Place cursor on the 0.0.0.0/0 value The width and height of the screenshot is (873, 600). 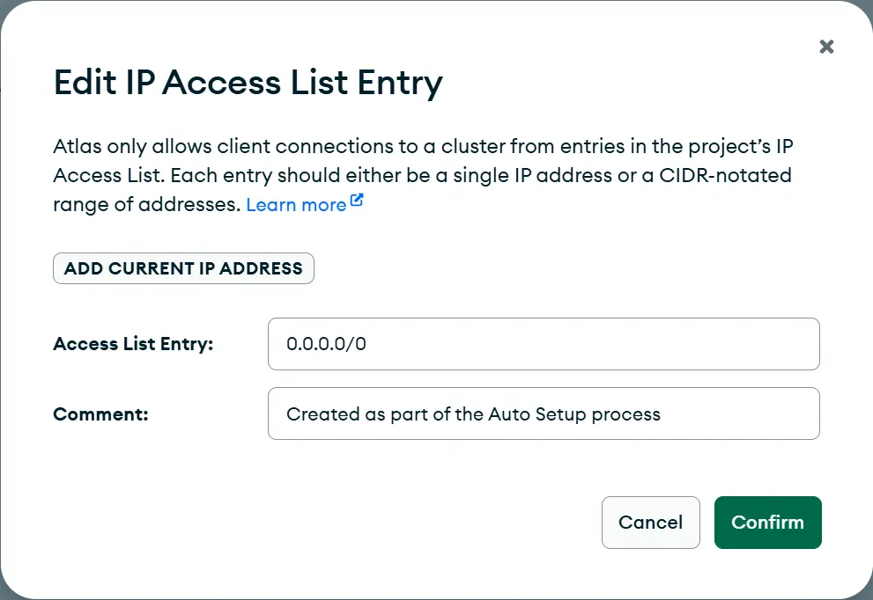(326, 345)
